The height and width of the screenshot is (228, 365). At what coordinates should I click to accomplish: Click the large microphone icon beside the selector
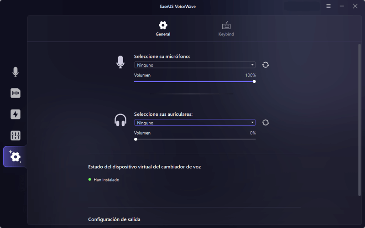(120, 62)
